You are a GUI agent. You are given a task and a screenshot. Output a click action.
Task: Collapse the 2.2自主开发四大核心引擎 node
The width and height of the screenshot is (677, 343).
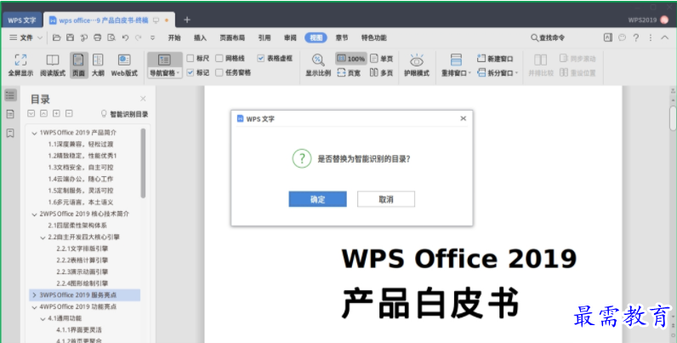point(43,237)
